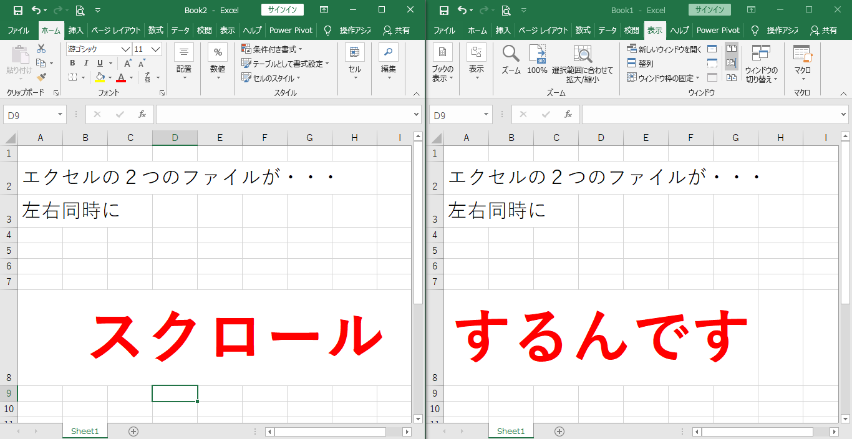This screenshot has width=852, height=439.
Task: Click the 整列 arrange windows icon
Action: (x=641, y=64)
